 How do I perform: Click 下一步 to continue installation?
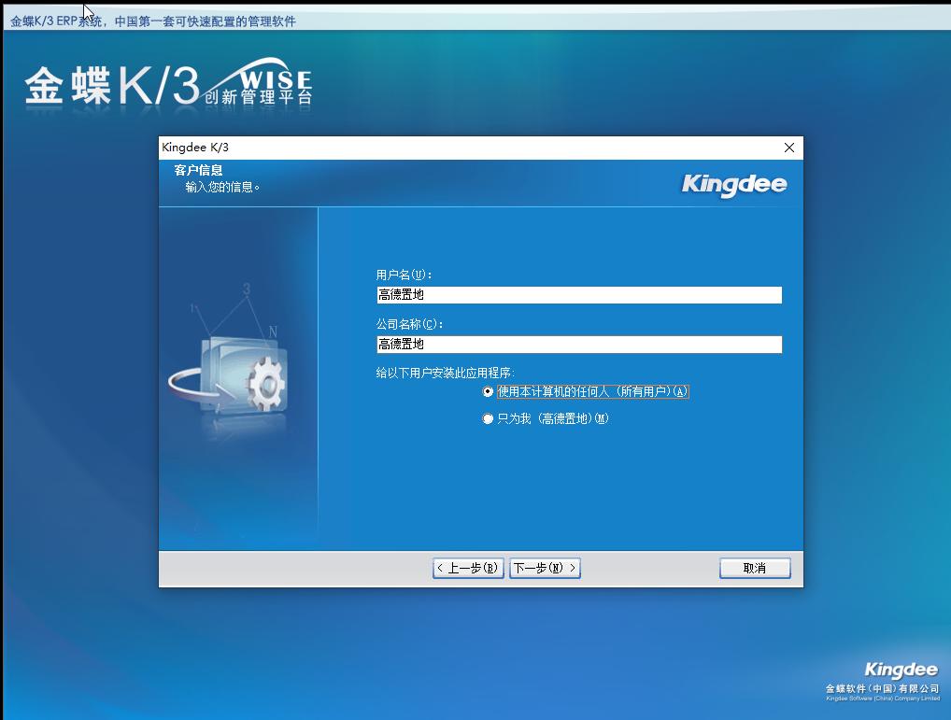[x=545, y=567]
